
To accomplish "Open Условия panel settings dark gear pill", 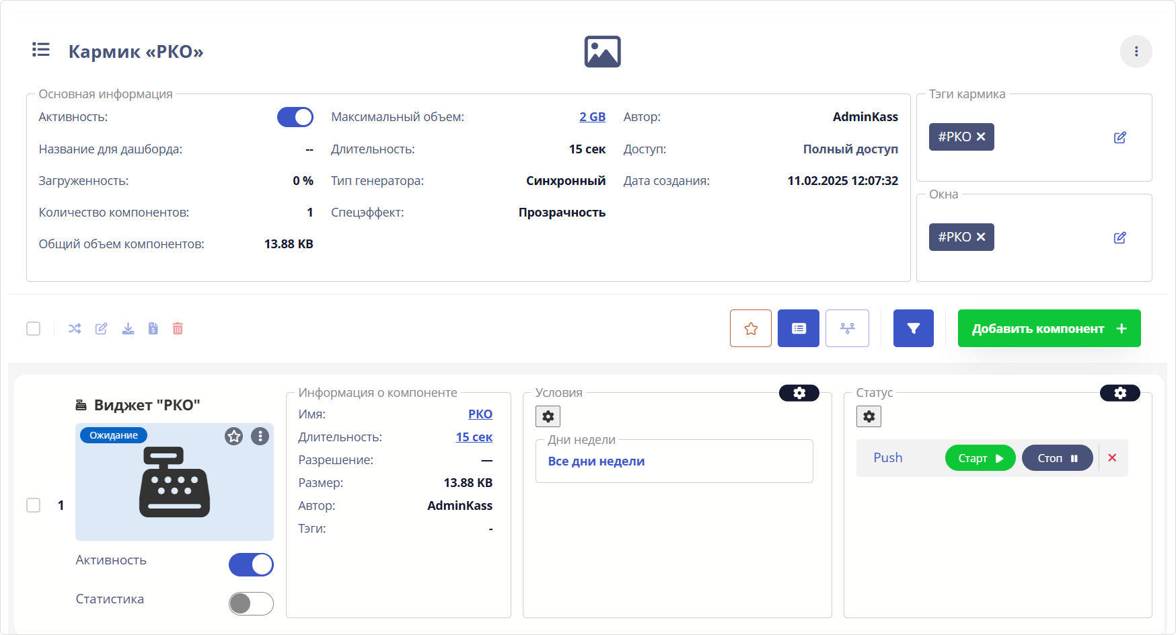I will click(799, 393).
